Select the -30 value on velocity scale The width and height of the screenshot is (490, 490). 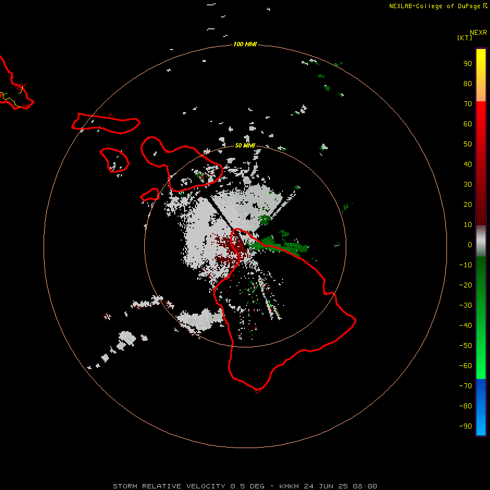[465, 305]
